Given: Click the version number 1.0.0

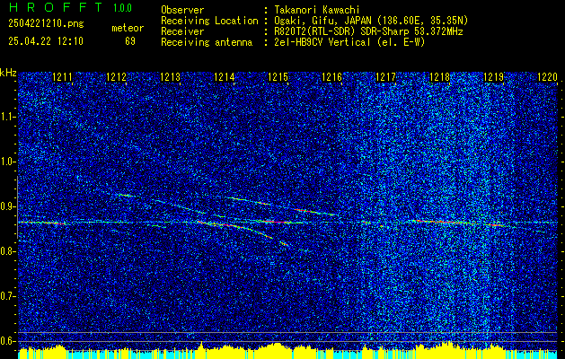Looking at the screenshot, I should pos(122,8).
